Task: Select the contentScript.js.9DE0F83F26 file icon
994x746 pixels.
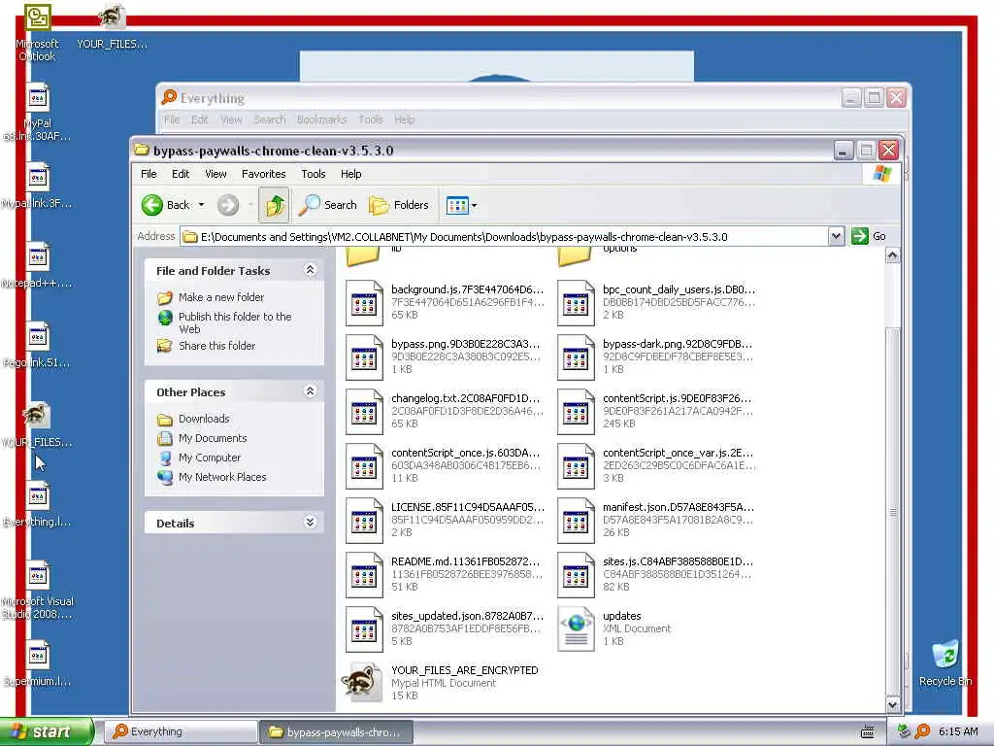Action: [x=576, y=412]
